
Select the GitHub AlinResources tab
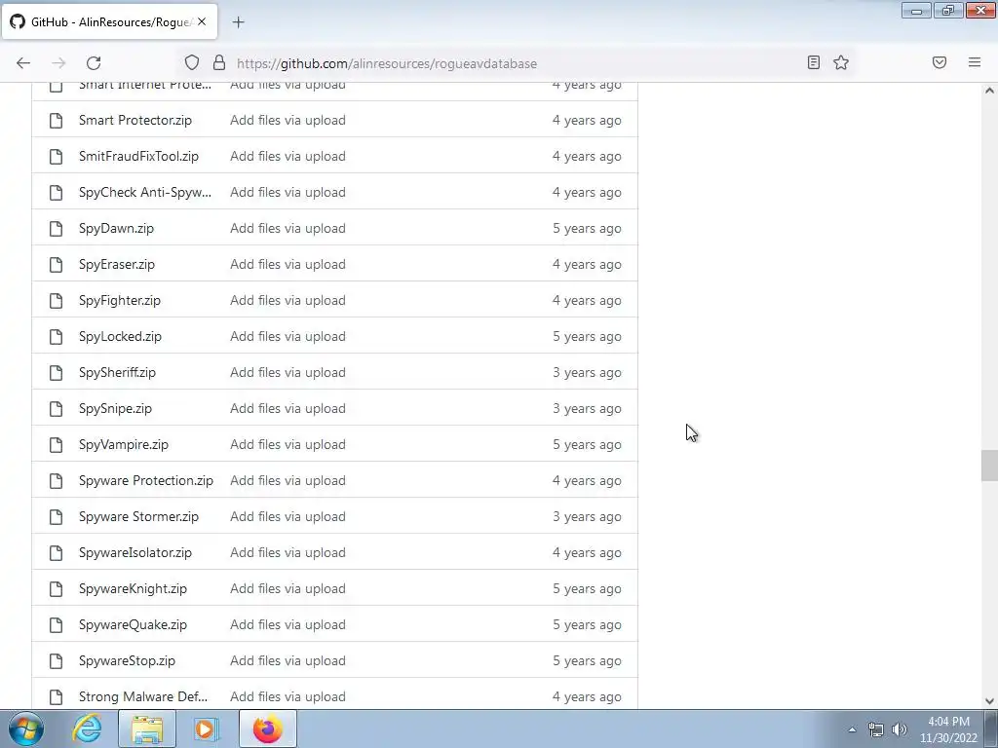(109, 21)
